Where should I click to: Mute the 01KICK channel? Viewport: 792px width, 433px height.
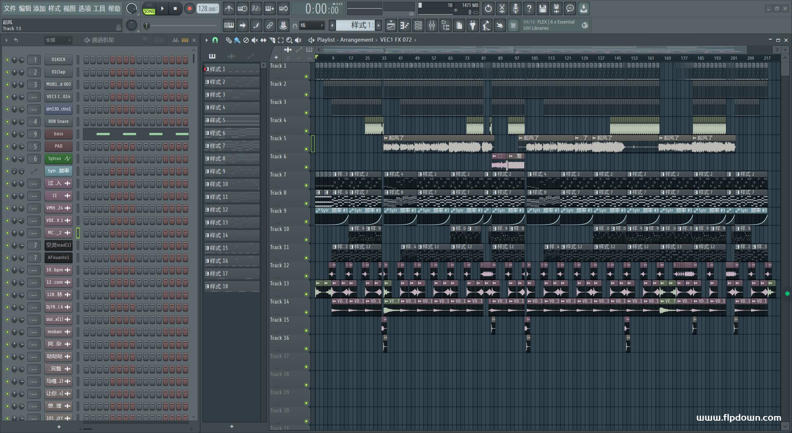pyautogui.click(x=7, y=60)
